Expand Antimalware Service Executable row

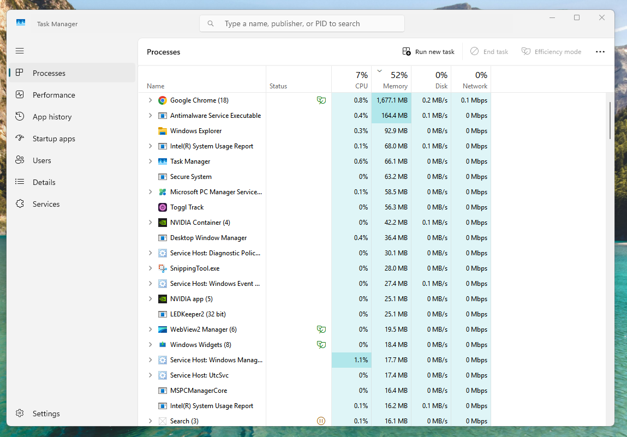[x=151, y=116]
